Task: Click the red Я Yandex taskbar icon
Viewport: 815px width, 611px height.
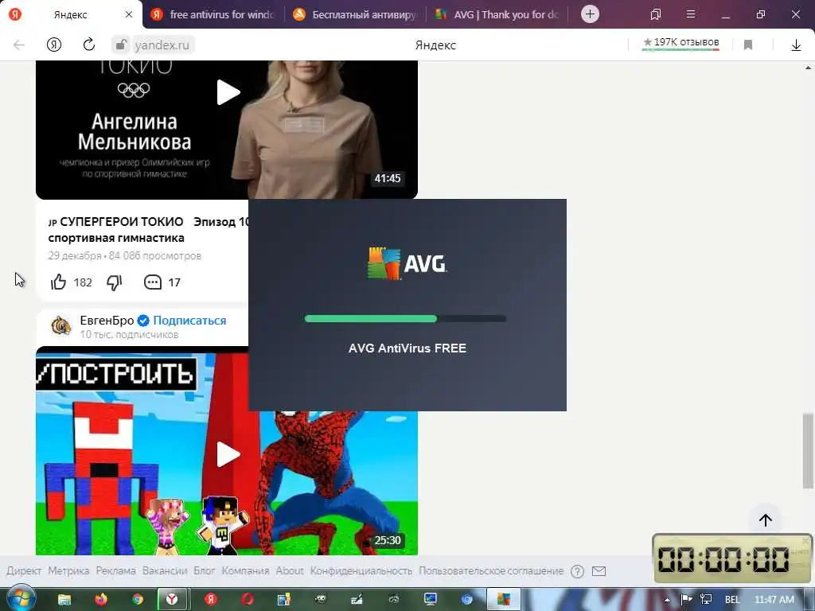Action: (x=210, y=600)
